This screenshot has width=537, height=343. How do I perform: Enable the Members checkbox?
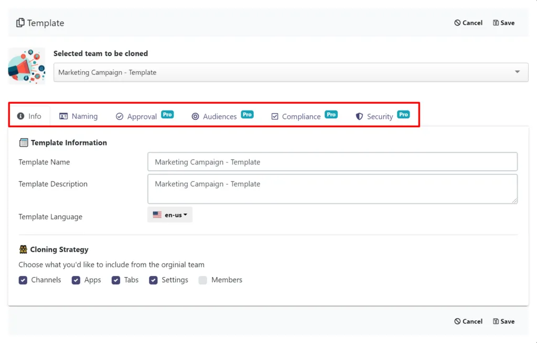pyautogui.click(x=203, y=280)
